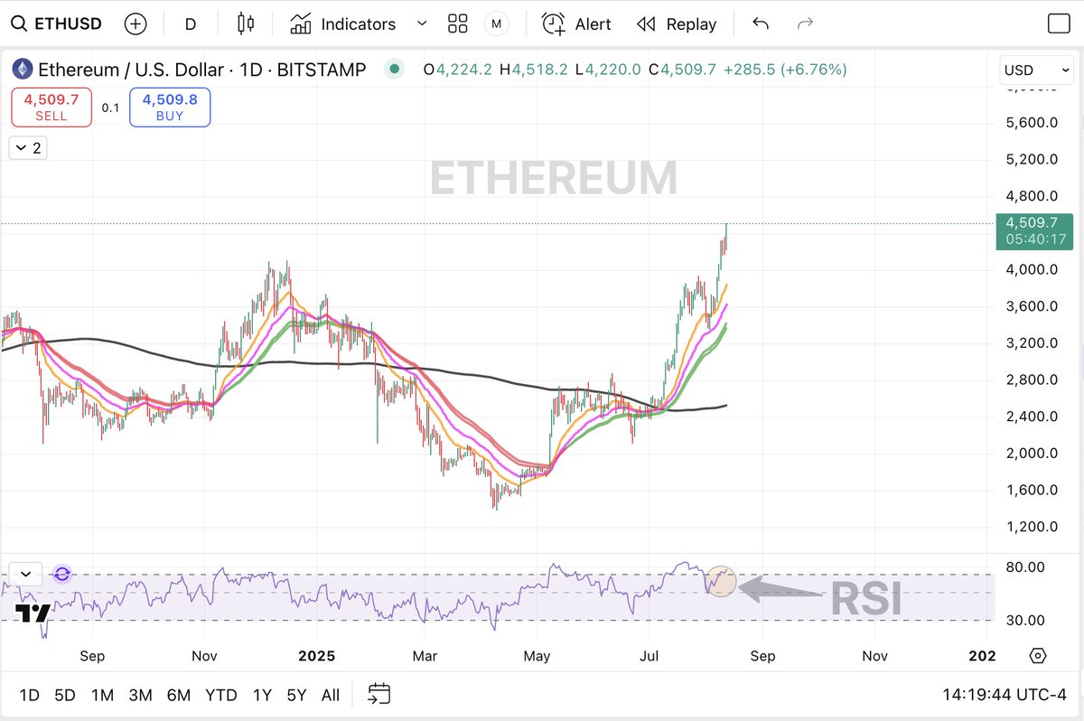Click the H4,518.2 high value
Viewport: 1084px width, 721px height.
click(534, 70)
